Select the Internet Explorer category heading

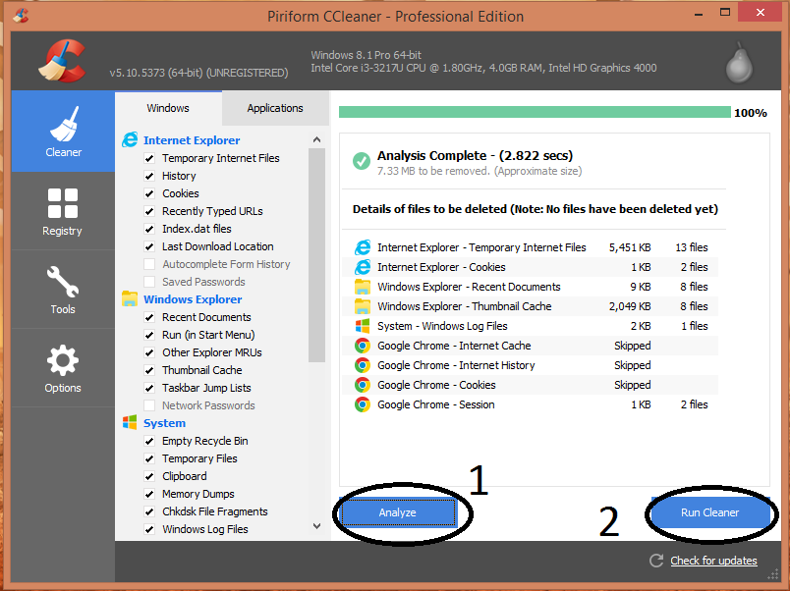coord(192,140)
